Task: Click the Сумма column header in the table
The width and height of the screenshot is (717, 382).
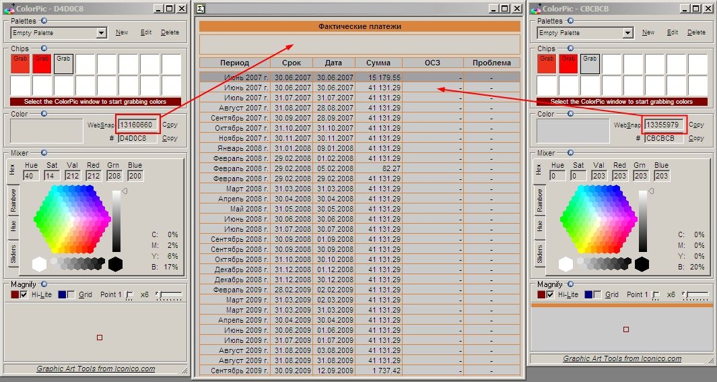Action: (378, 63)
